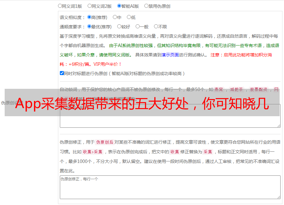Click the 股票配资 example tag
This screenshot has width=284, height=205.
point(259,89)
